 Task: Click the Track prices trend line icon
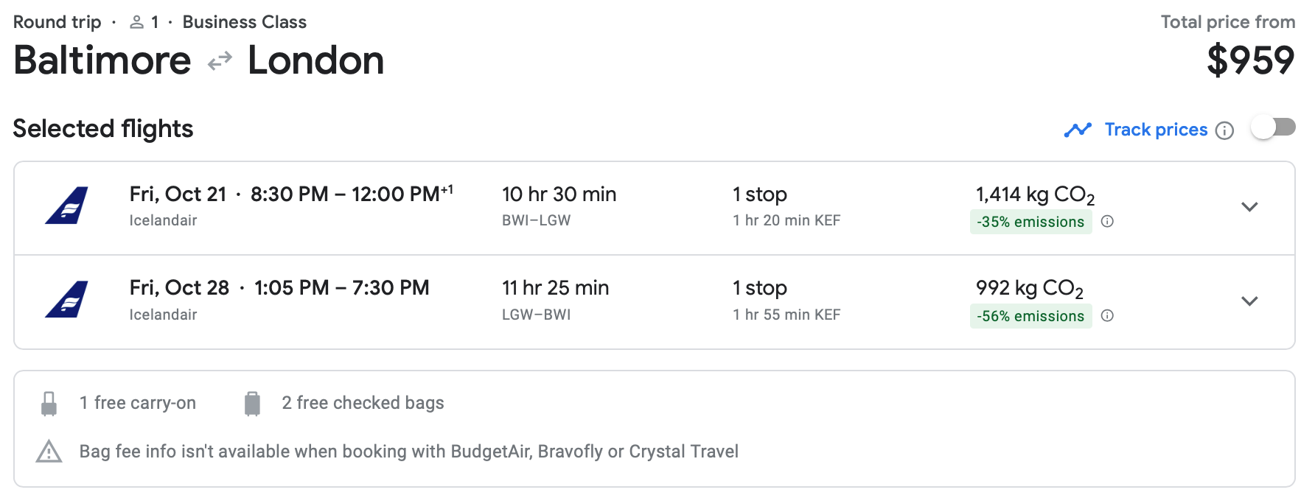[1078, 130]
